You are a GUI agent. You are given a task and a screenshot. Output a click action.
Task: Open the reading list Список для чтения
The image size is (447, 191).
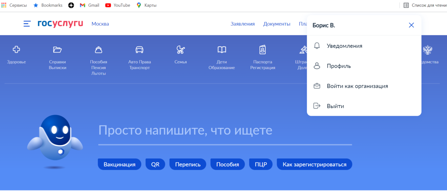425,5
